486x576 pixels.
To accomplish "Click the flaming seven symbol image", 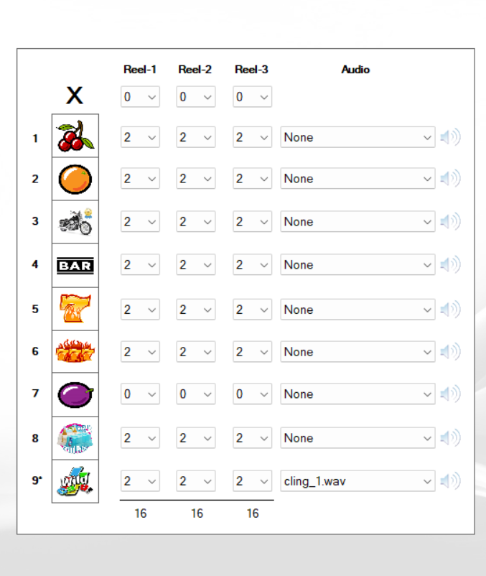I will coord(75,309).
